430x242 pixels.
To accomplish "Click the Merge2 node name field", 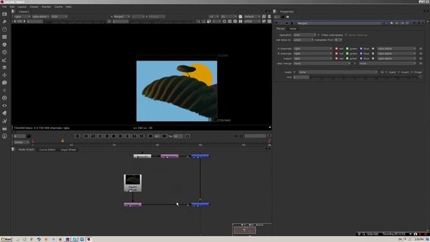I will tap(339, 24).
